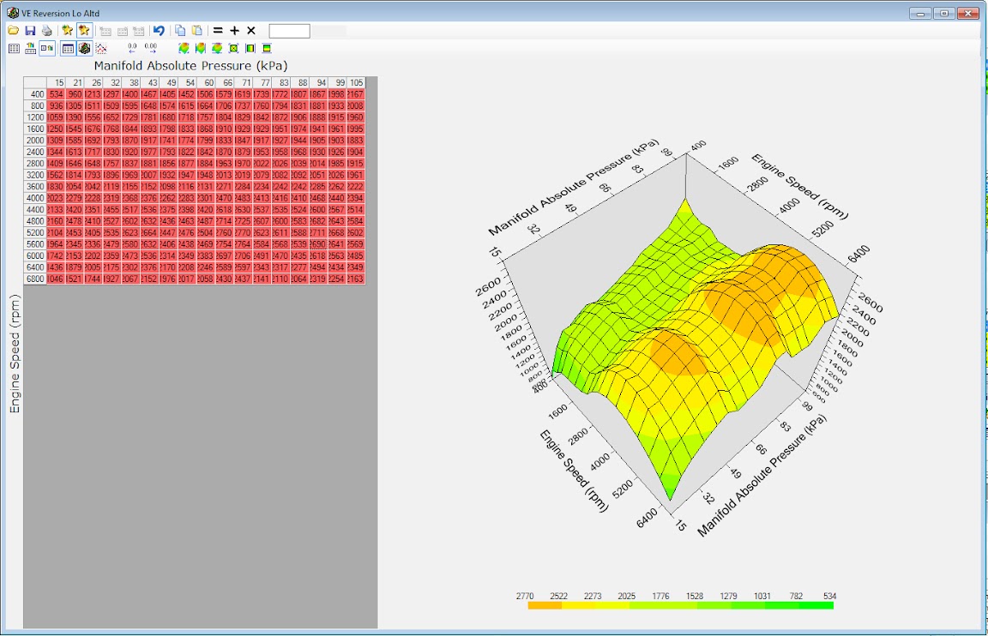
Task: Select the 400 rpm row header
Action: click(35, 94)
